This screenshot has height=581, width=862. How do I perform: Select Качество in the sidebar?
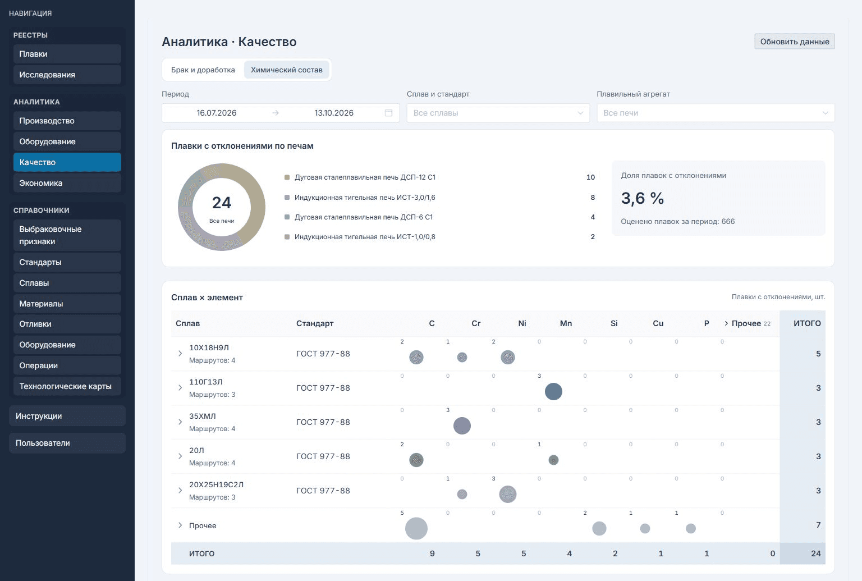(67, 162)
